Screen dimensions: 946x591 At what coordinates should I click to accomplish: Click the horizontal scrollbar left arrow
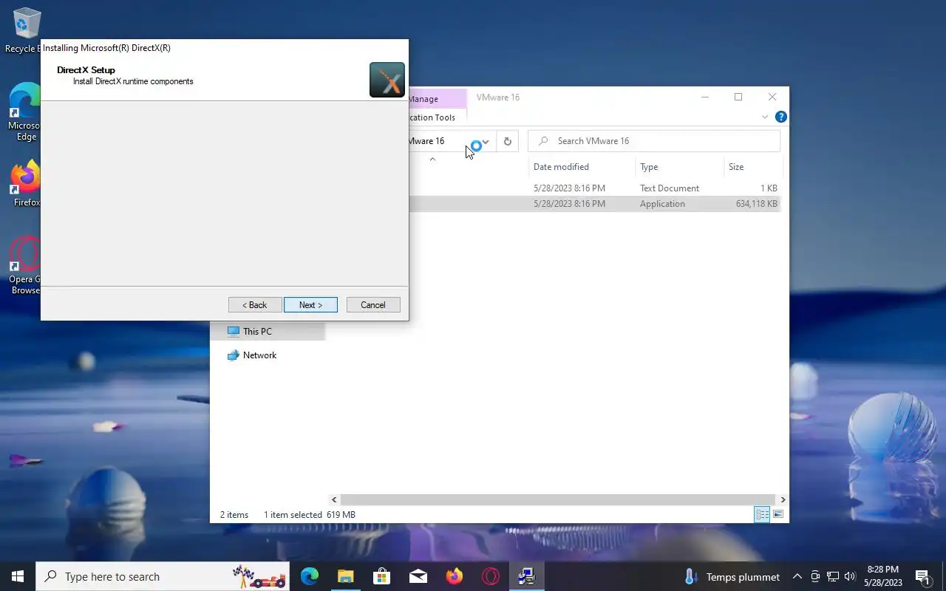point(334,500)
